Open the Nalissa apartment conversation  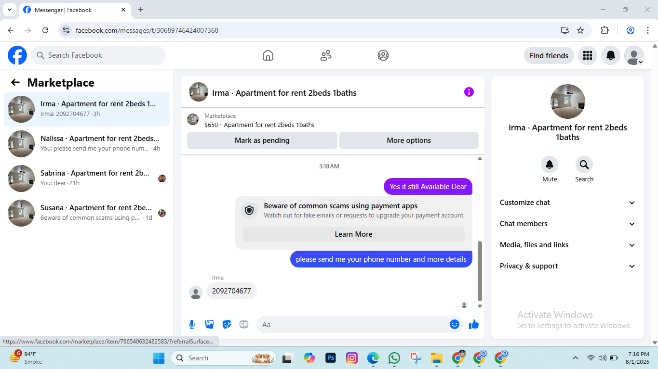tap(87, 144)
